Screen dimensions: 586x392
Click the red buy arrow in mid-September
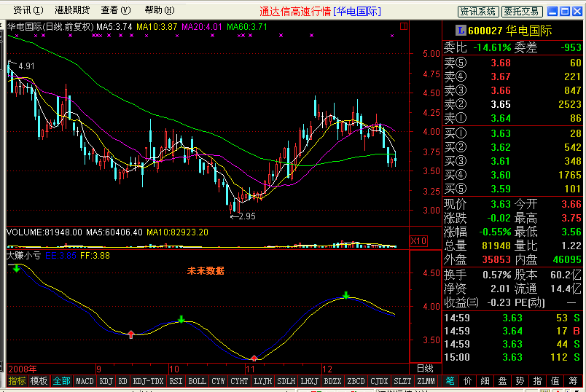tap(130, 334)
